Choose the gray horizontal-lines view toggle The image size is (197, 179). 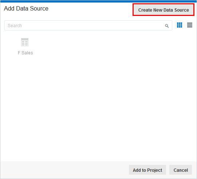click(x=190, y=25)
